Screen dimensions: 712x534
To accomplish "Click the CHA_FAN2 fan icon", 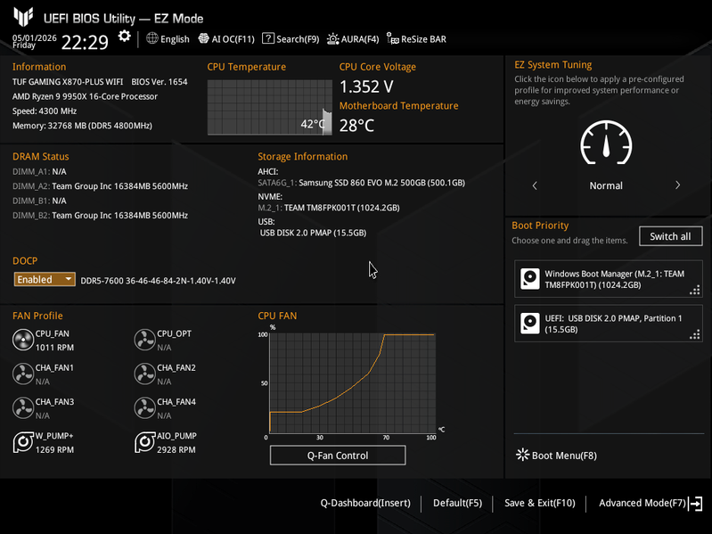I will [145, 374].
